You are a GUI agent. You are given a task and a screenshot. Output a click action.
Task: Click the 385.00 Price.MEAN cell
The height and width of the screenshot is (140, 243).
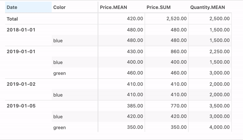[x=135, y=106]
